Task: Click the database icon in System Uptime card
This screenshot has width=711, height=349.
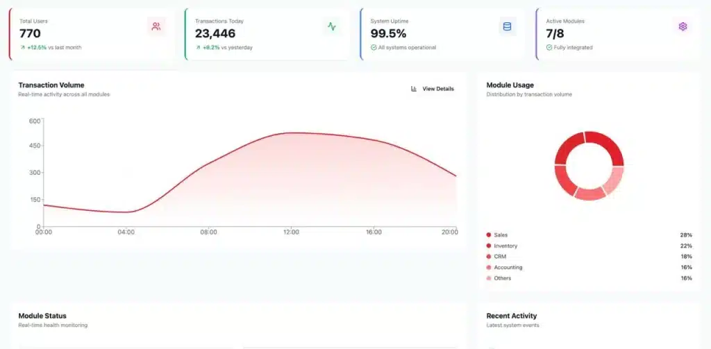Action: click(x=507, y=26)
